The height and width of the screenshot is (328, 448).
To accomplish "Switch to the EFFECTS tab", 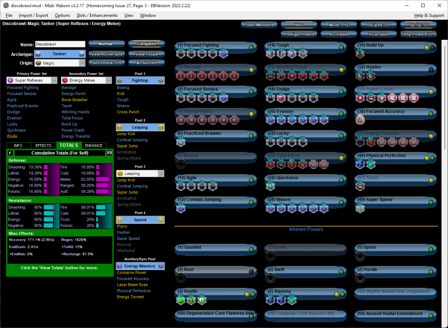I will 43,145.
